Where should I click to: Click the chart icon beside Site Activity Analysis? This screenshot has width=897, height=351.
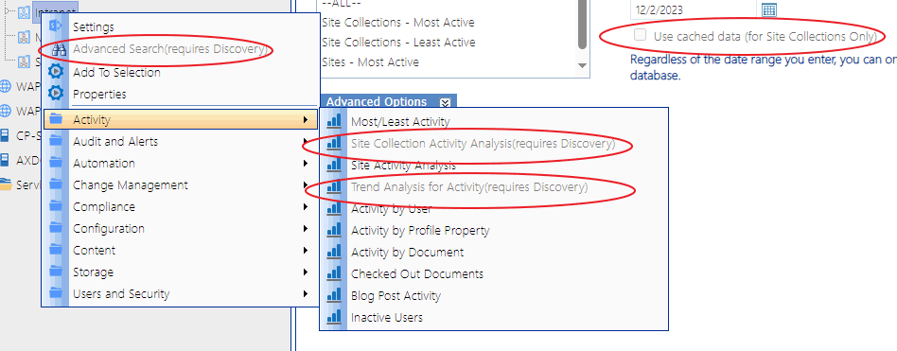[x=333, y=165]
